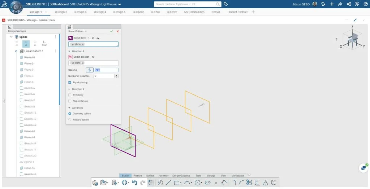Select the Trim scissors tool
The width and height of the screenshot is (370, 189).
249,183
